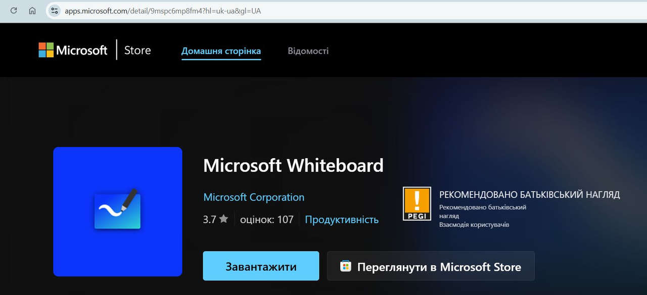The height and width of the screenshot is (295, 647).
Task: Click the PEGI parental guidance badge
Action: (417, 204)
